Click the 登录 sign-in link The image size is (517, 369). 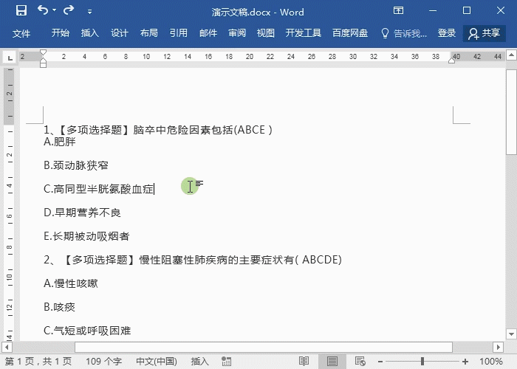446,33
